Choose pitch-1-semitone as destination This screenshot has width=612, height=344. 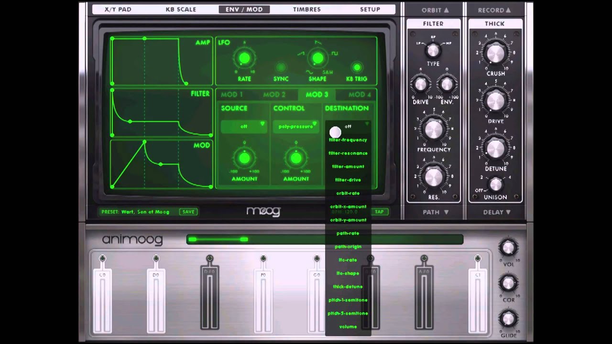(x=348, y=301)
